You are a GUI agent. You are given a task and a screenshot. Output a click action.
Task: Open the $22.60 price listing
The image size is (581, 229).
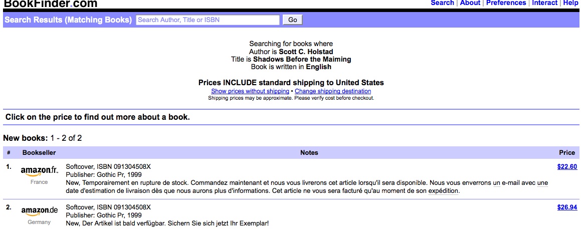[x=567, y=167]
